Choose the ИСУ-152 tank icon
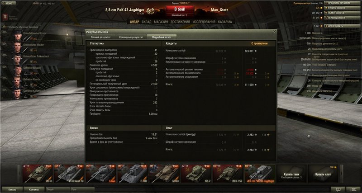The height and width of the screenshot is (193, 362). 228,174
